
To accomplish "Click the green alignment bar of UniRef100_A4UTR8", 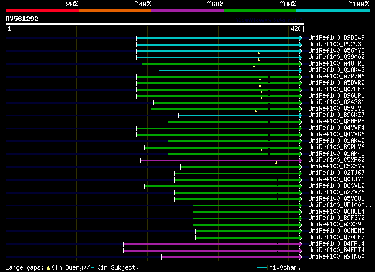I will point(220,64).
